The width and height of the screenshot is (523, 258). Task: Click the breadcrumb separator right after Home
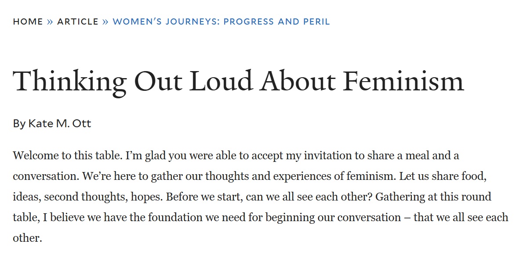(50, 21)
